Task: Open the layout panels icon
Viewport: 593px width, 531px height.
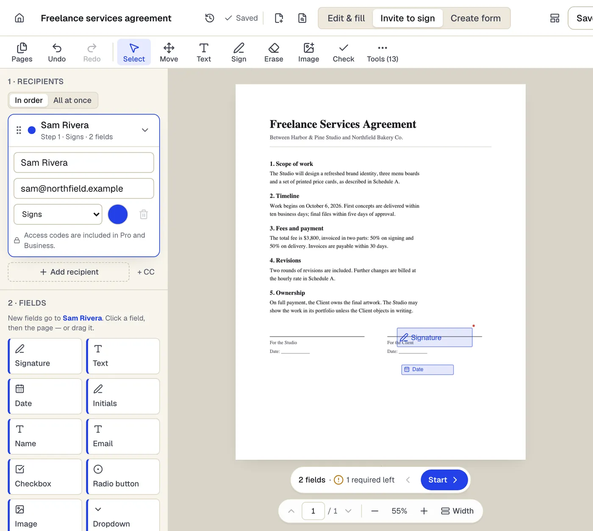Action: tap(554, 18)
